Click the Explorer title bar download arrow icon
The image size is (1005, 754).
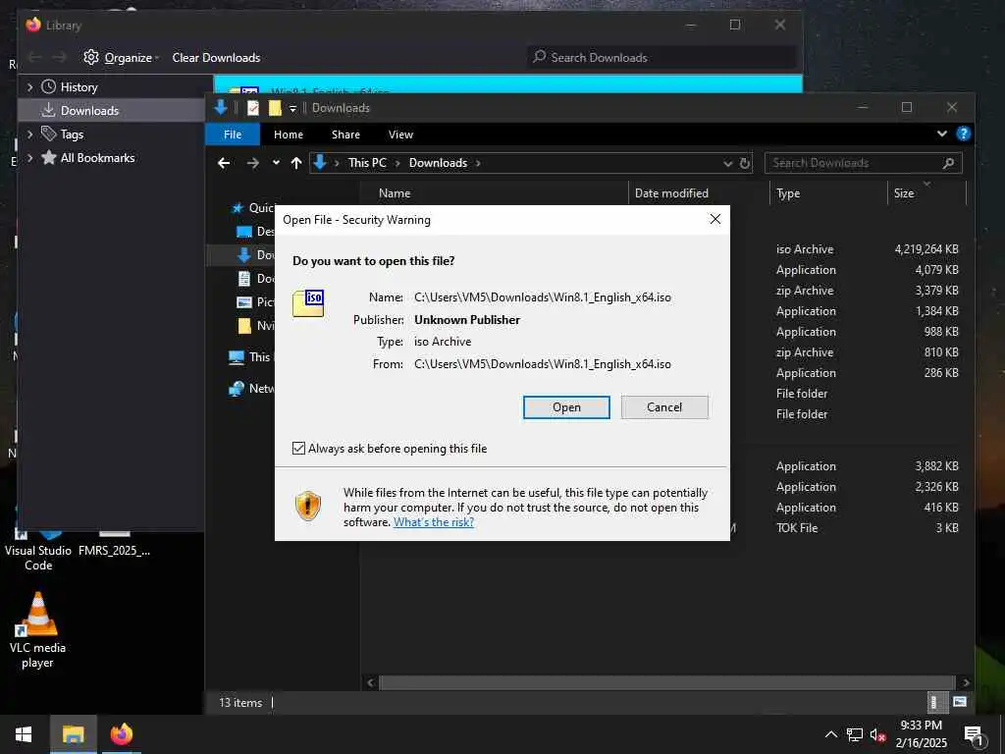[221, 108]
